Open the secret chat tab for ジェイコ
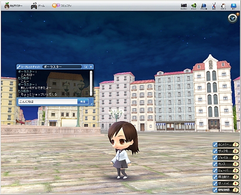Image resolution: width=241 pixels, height=195 pixels. (226, 157)
